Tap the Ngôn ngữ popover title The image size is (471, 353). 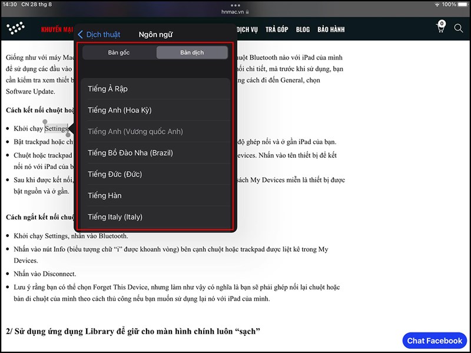click(x=155, y=35)
